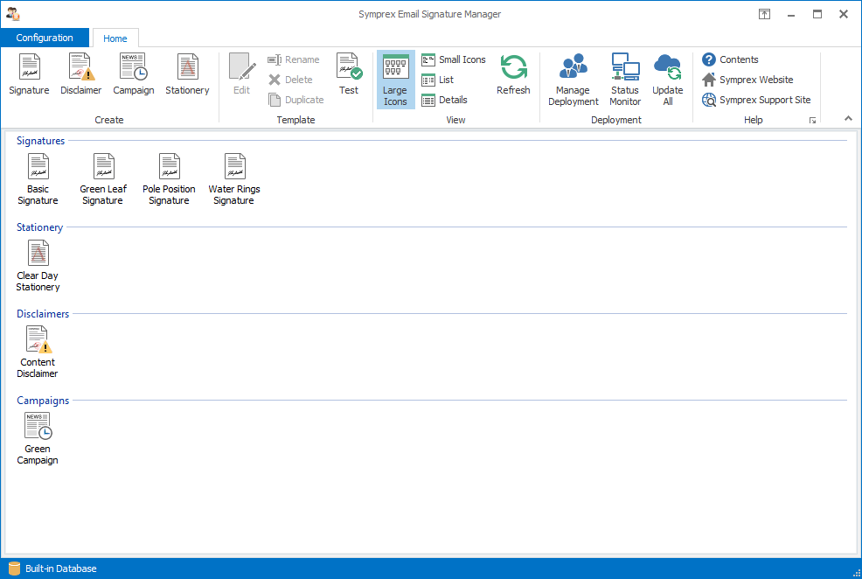
Task: Switch view to Small Icons
Action: pyautogui.click(x=454, y=59)
